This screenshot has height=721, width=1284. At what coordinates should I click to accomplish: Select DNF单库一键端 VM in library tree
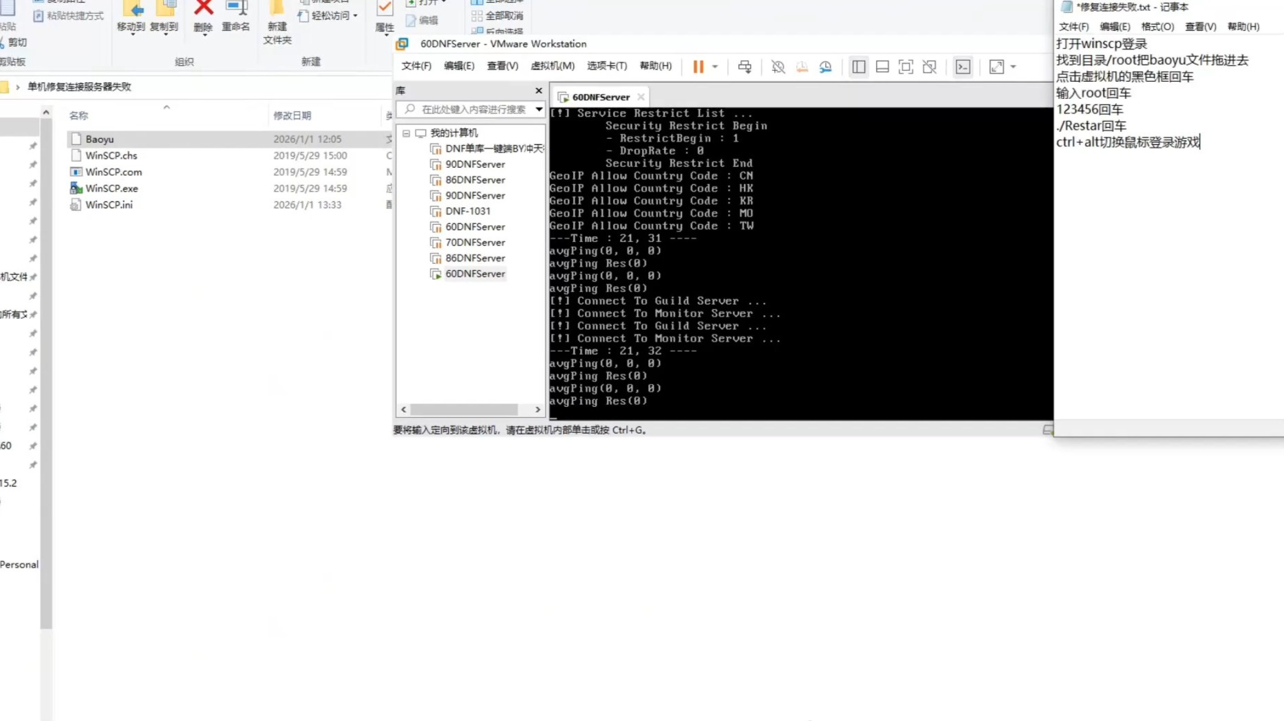click(x=487, y=148)
